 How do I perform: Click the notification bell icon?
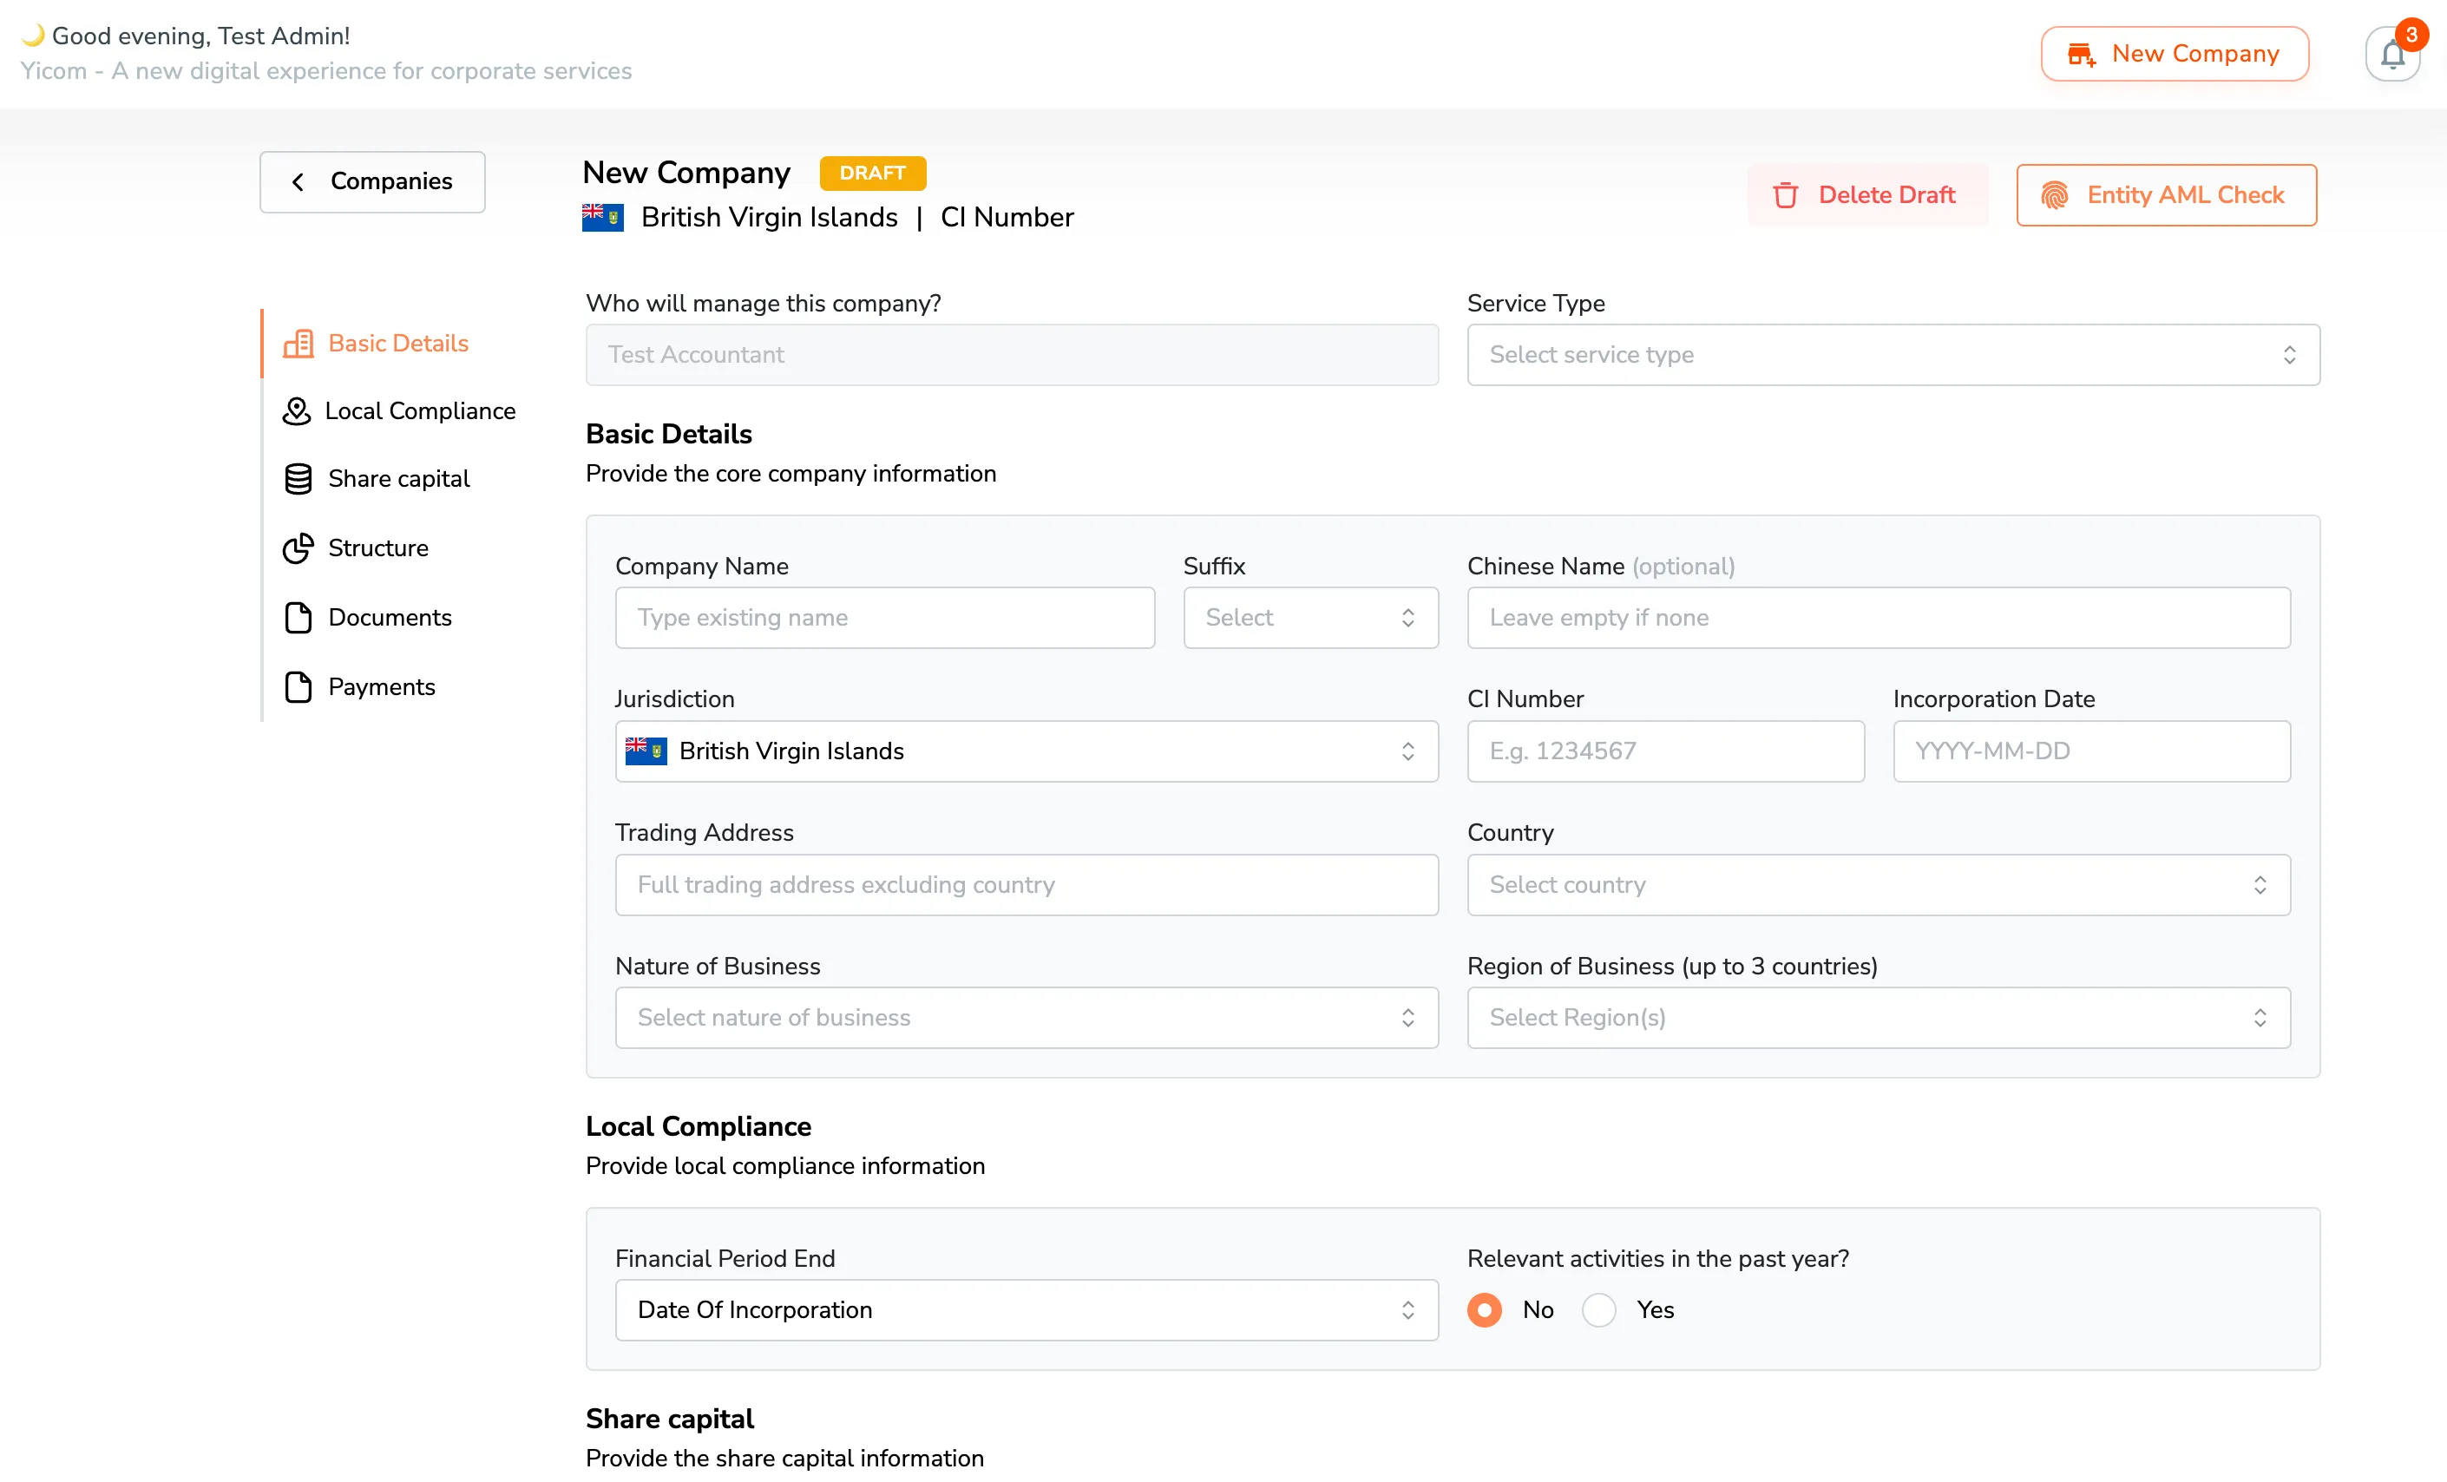[2391, 55]
